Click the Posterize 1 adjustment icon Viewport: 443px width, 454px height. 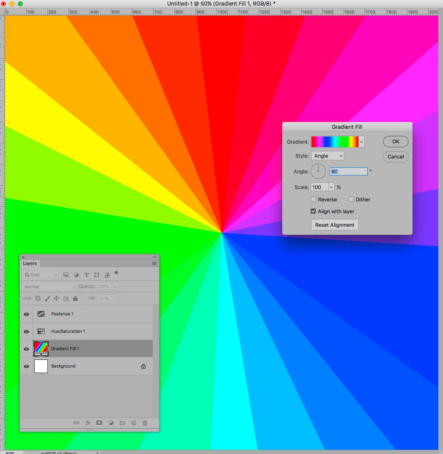pyautogui.click(x=41, y=314)
